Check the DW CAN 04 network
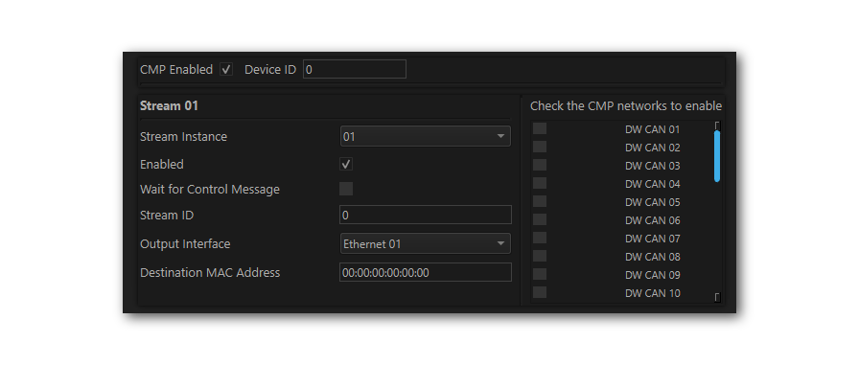 tap(540, 183)
